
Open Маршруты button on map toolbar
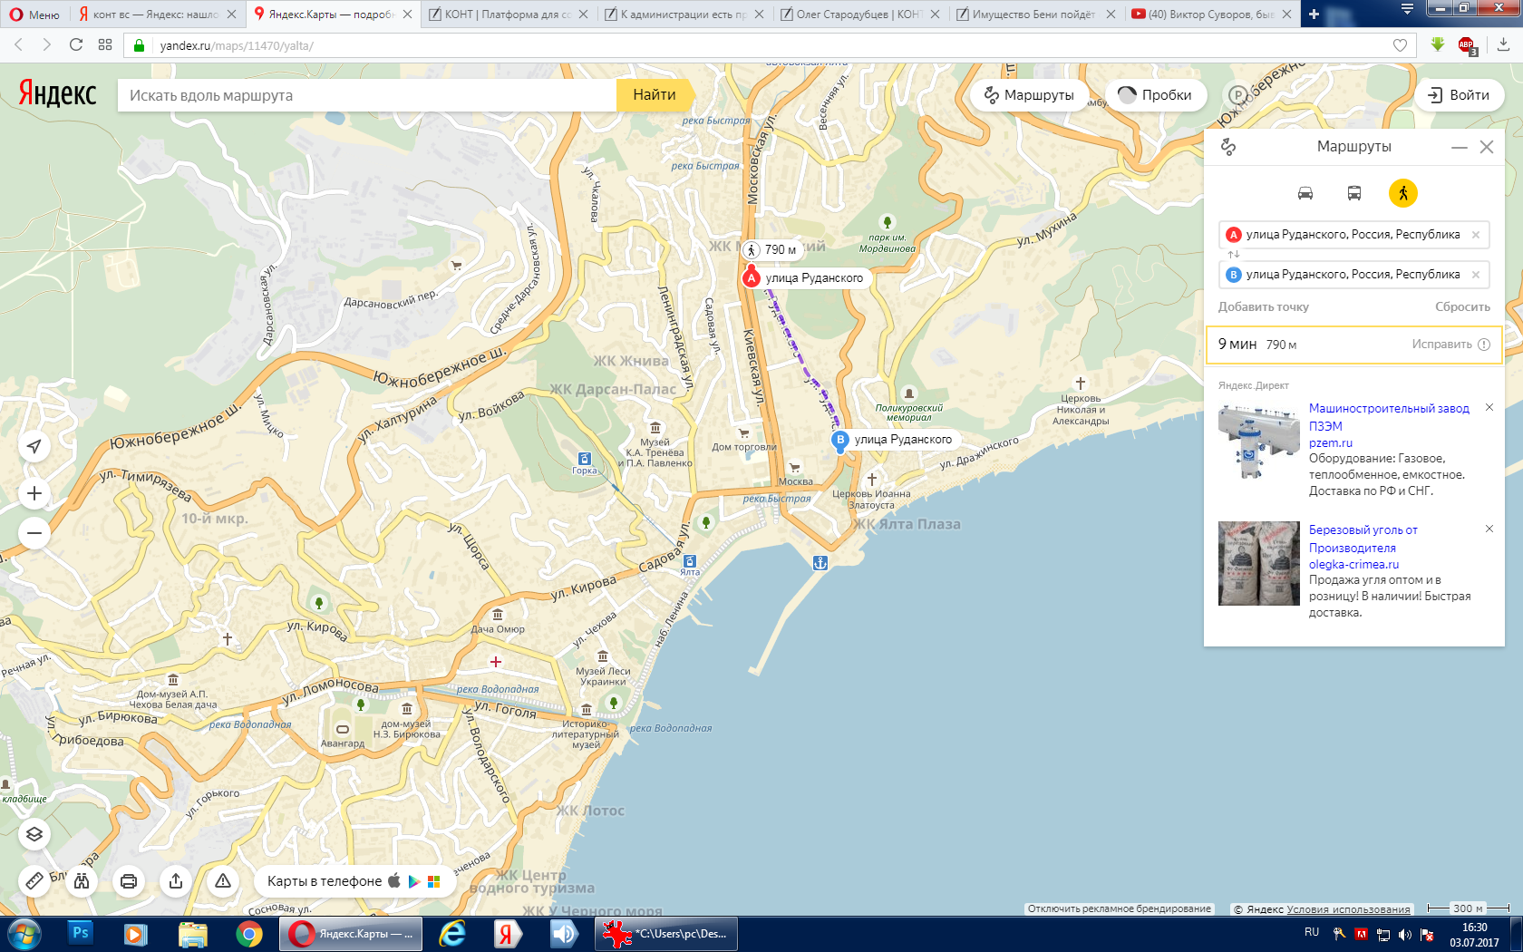[x=1029, y=95]
